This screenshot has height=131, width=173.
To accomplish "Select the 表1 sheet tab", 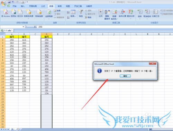I will (13, 129).
